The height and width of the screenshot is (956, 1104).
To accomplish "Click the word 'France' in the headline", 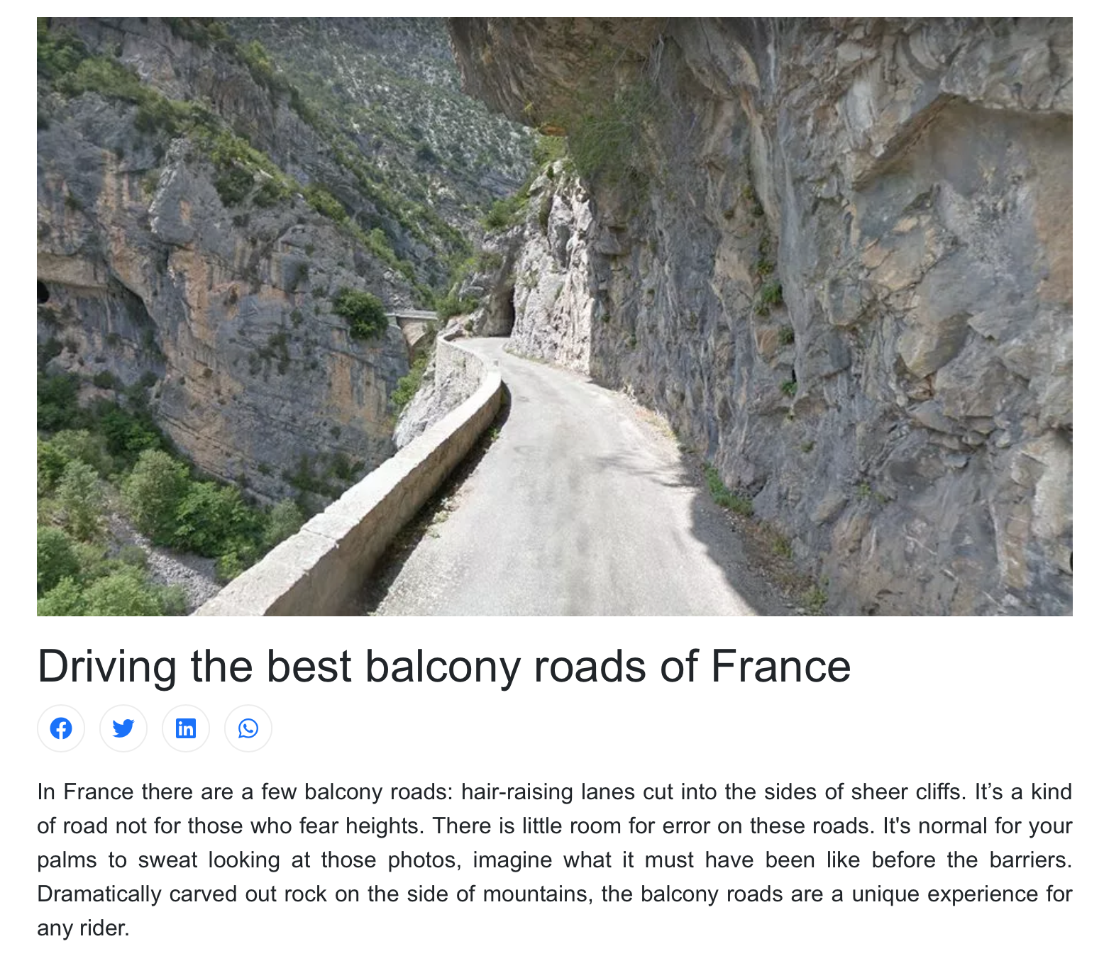I will (x=781, y=666).
